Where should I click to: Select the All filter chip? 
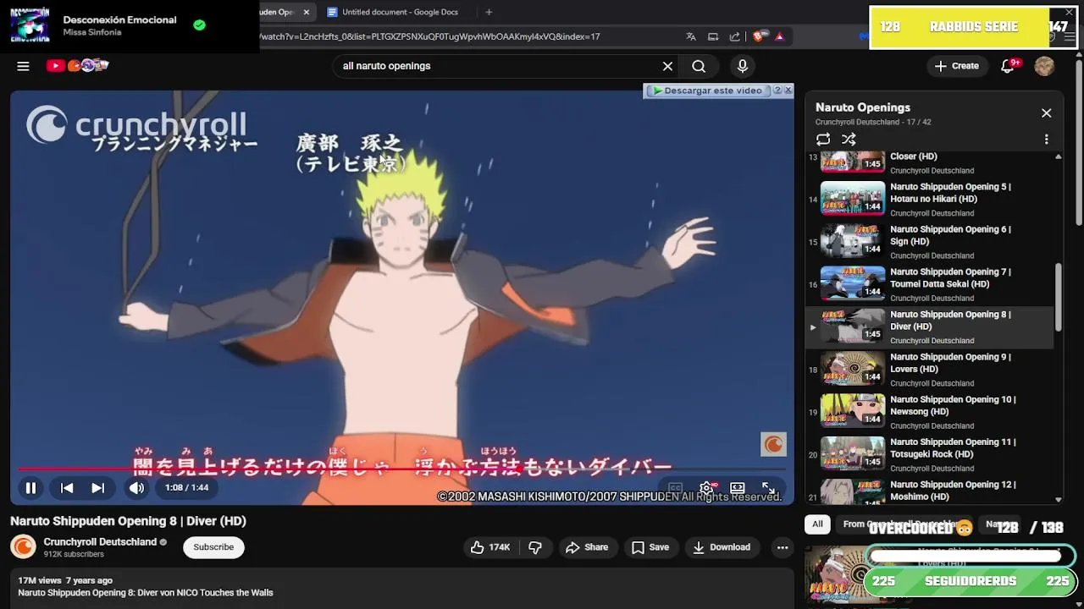817,524
